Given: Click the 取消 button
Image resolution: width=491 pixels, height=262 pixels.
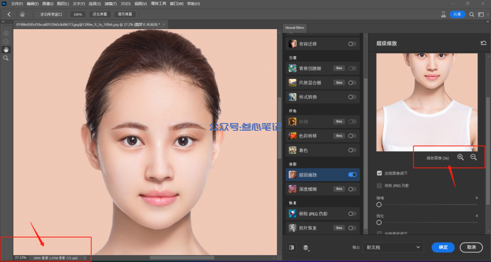Looking at the screenshot, I should tap(471, 247).
